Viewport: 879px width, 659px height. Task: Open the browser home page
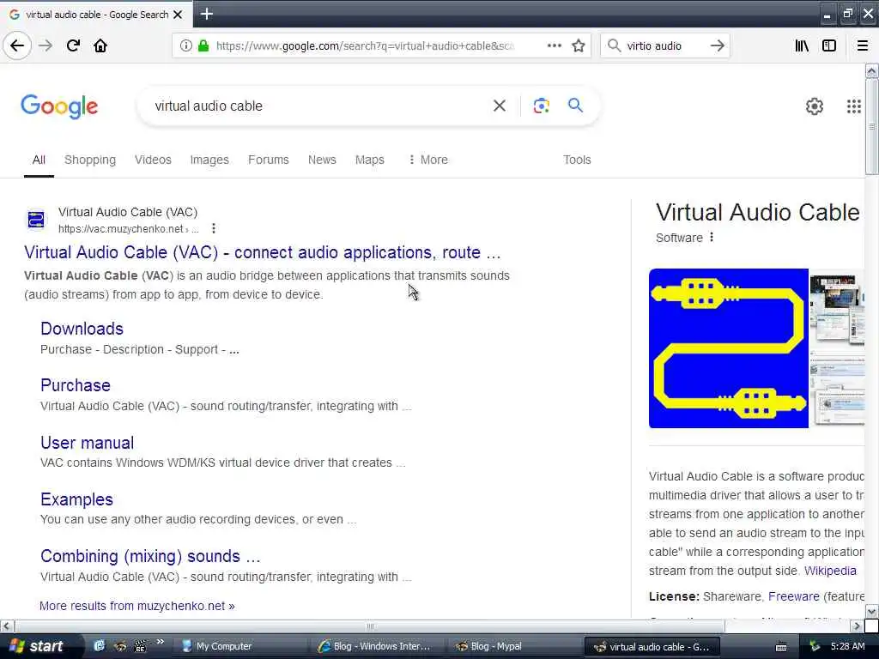[x=100, y=45]
